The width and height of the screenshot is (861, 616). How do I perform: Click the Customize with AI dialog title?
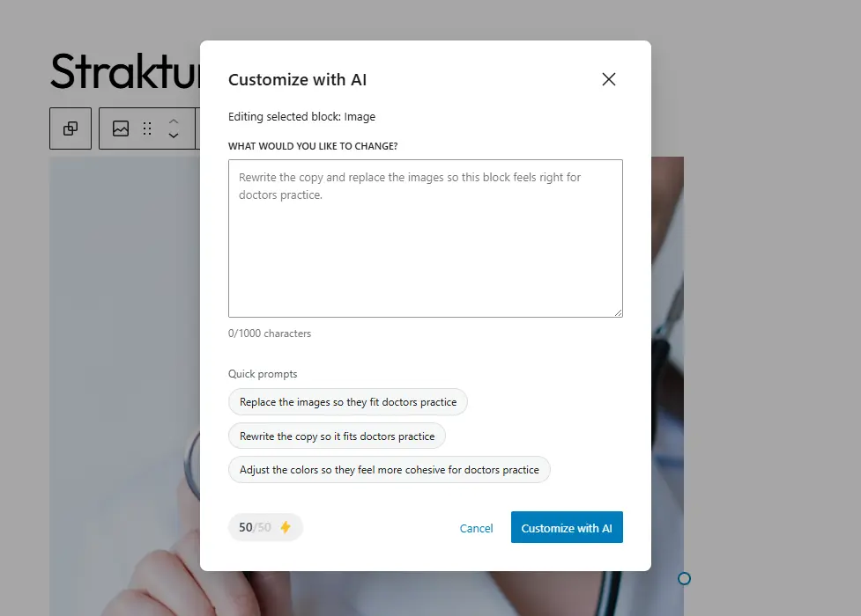[298, 79]
